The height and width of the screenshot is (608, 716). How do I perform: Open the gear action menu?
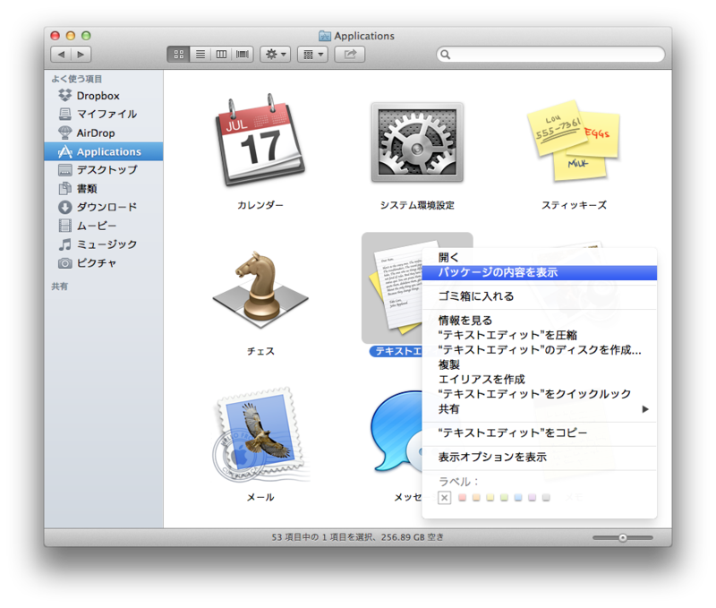tap(274, 54)
